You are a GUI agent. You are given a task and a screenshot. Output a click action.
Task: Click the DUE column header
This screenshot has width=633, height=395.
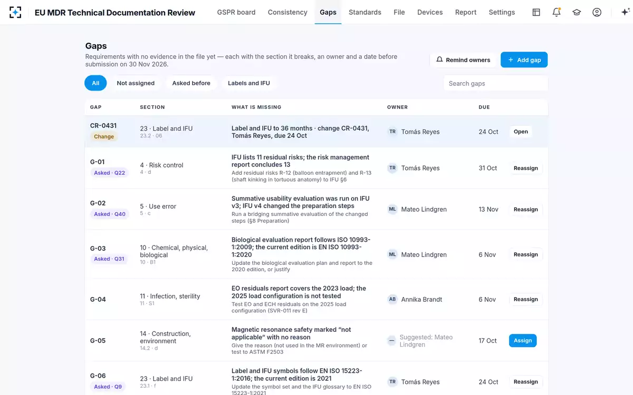coord(484,107)
